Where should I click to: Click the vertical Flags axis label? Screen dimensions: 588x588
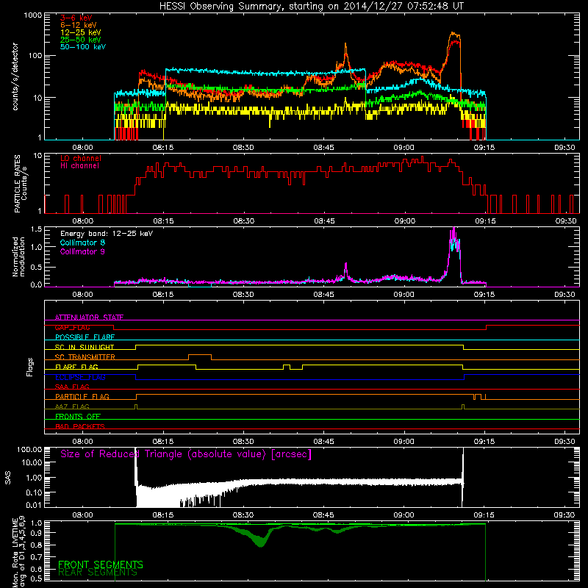[x=29, y=367]
